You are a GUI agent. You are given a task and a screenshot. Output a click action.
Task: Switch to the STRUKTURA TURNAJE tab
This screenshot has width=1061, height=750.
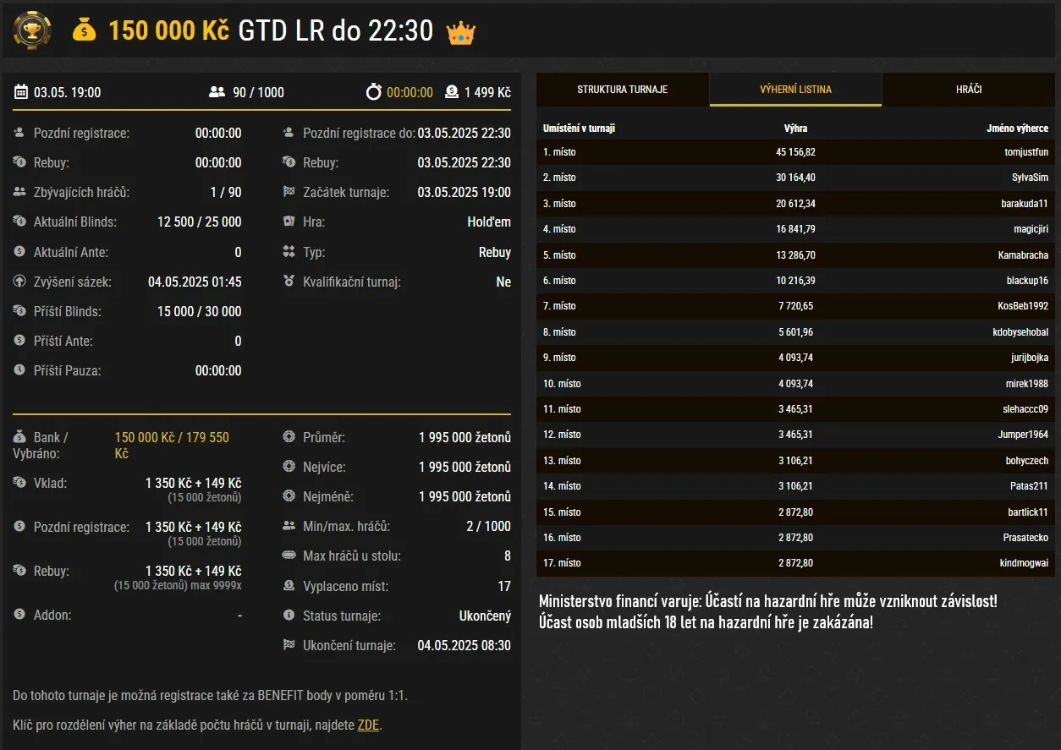(x=623, y=89)
